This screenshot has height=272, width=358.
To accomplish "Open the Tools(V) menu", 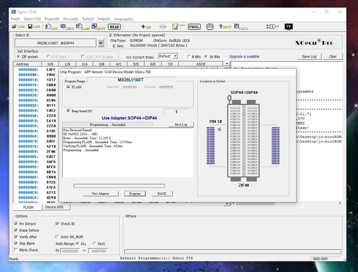I will [x=88, y=19].
